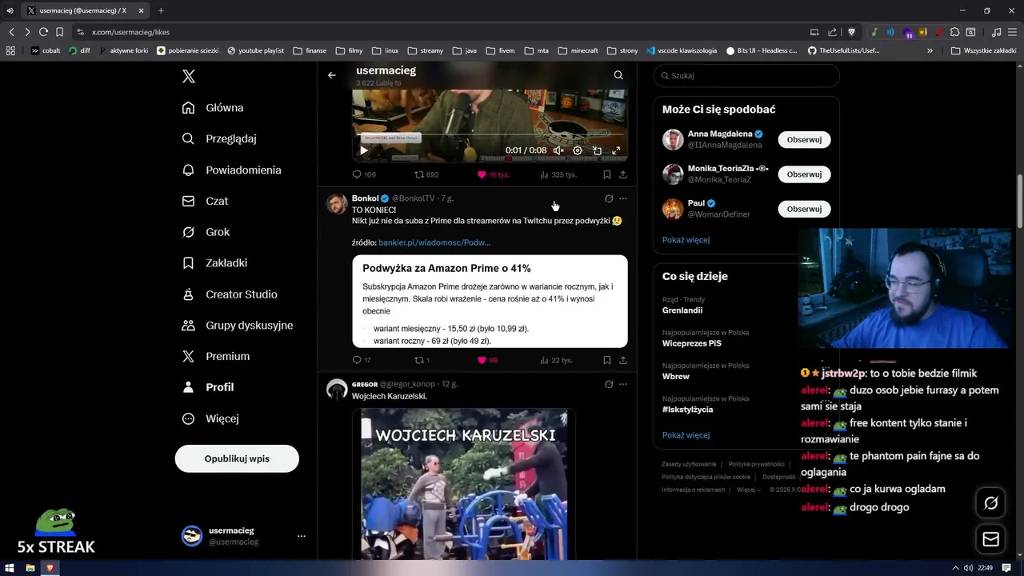This screenshot has height=576, width=1024.
Task: Open video settings gear
Action: coord(578,150)
